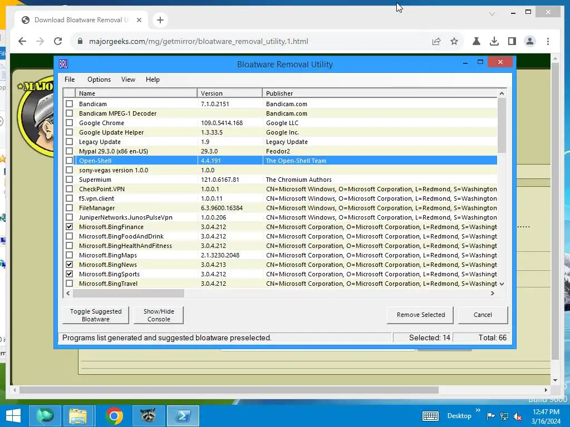Toggle the select-all header checkbox
The width and height of the screenshot is (570, 427).
69,93
